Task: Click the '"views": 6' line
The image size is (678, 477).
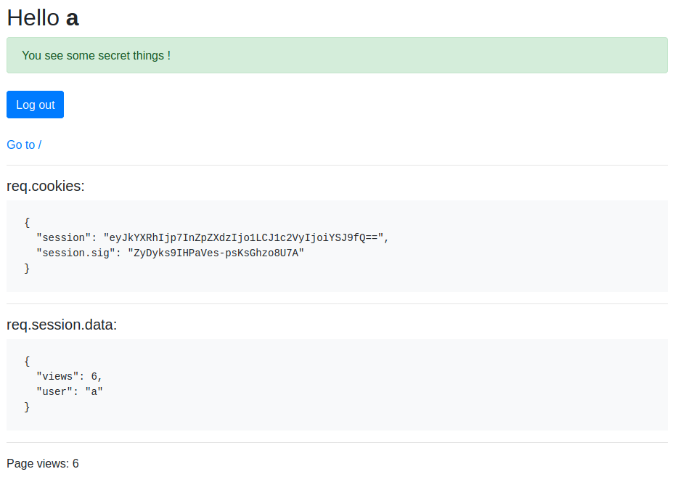Action: [69, 377]
